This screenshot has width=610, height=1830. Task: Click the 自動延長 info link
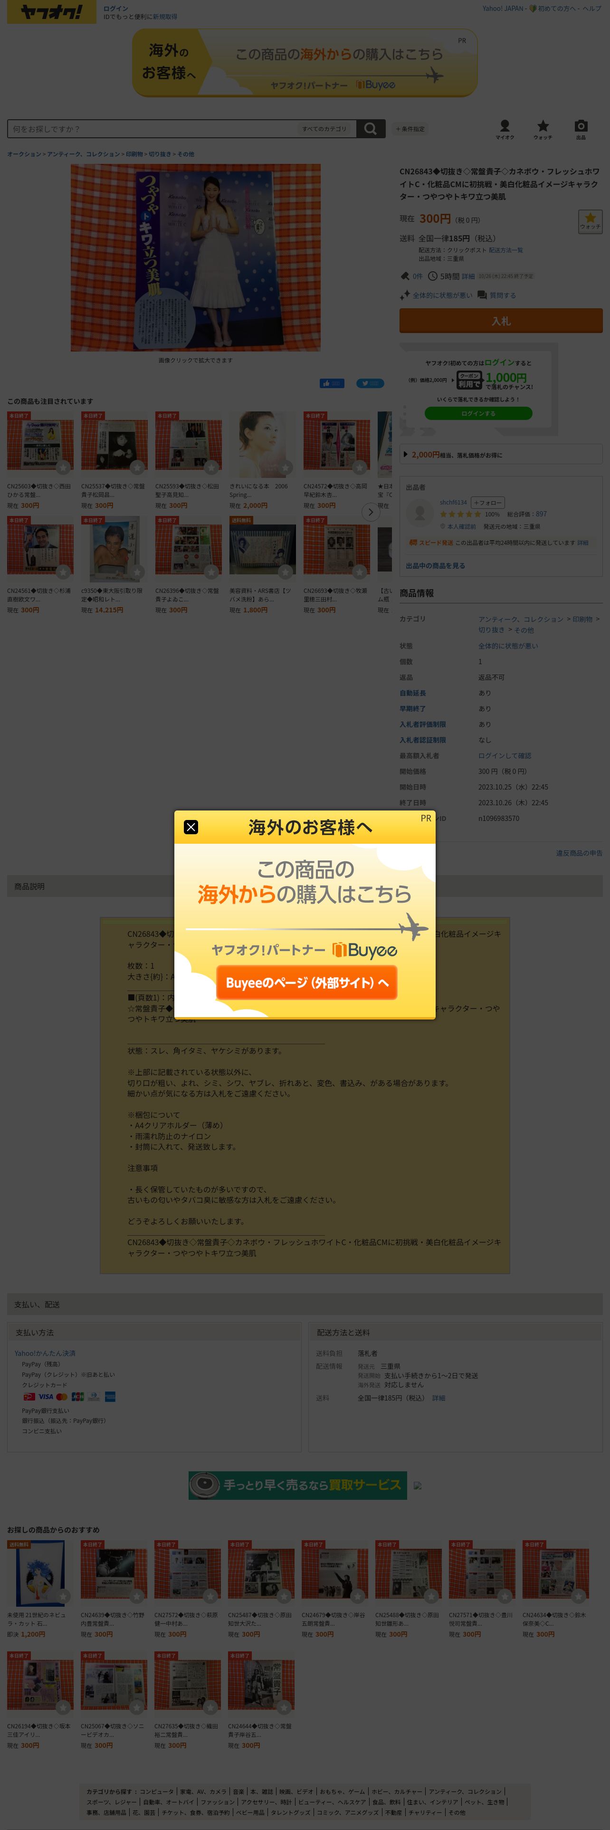click(x=412, y=693)
